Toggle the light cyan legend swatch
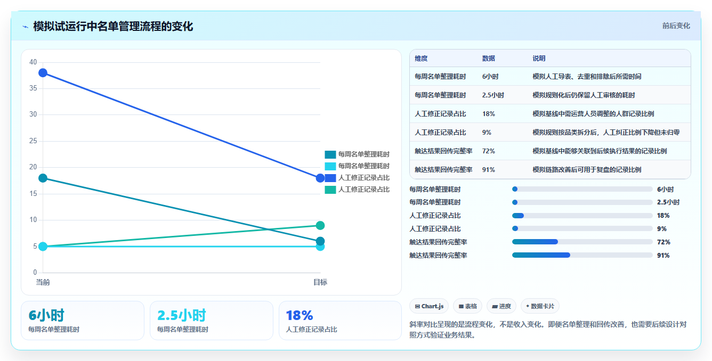The image size is (712, 361). [x=330, y=166]
